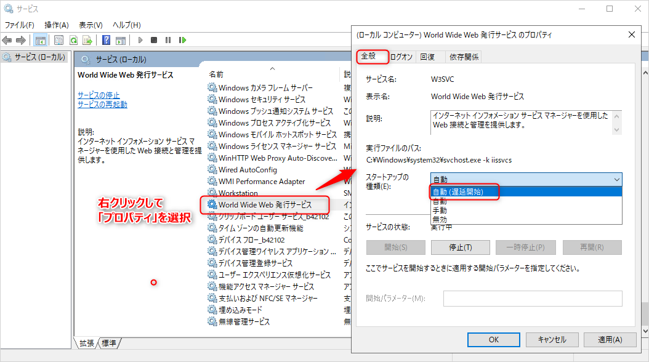Click the サービスの再起動 link

coord(102,104)
